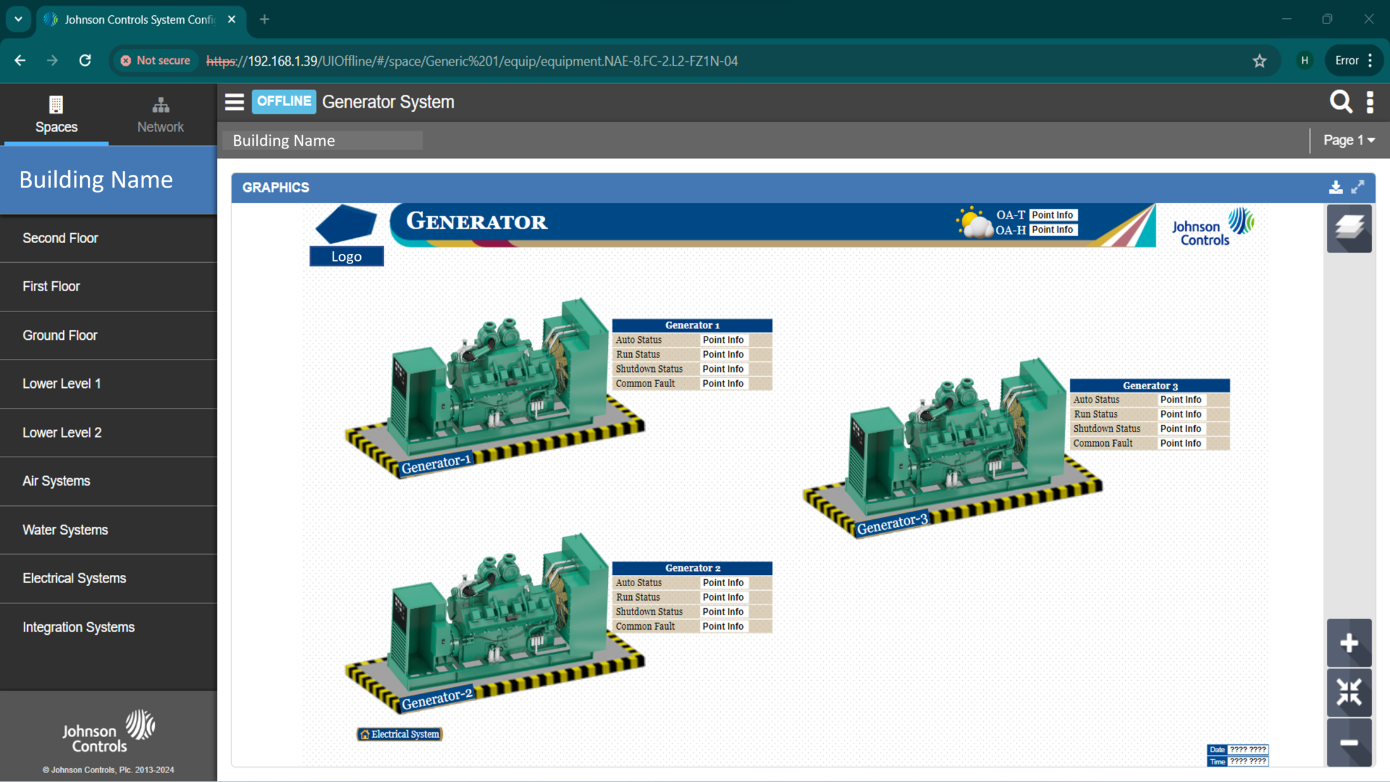Screen dimensions: 1390x782
Task: Expand the graphics panel to fullscreen
Action: coord(1358,188)
